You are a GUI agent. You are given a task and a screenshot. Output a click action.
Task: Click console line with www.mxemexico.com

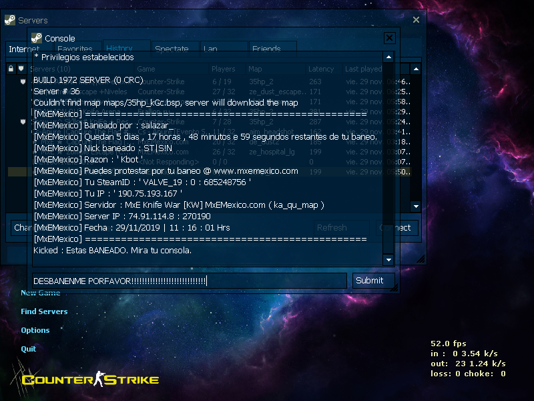point(166,171)
